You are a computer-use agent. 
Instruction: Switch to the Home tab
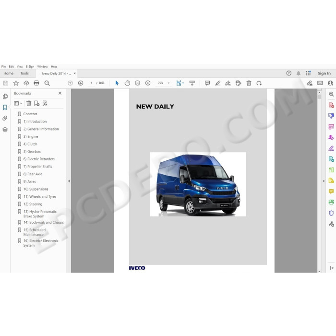pos(8,73)
